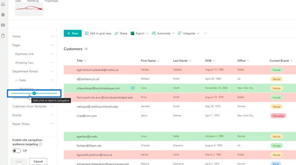The height and width of the screenshot is (165, 296).
Task: Select the -> Sales navigation item
Action: pos(21,80)
